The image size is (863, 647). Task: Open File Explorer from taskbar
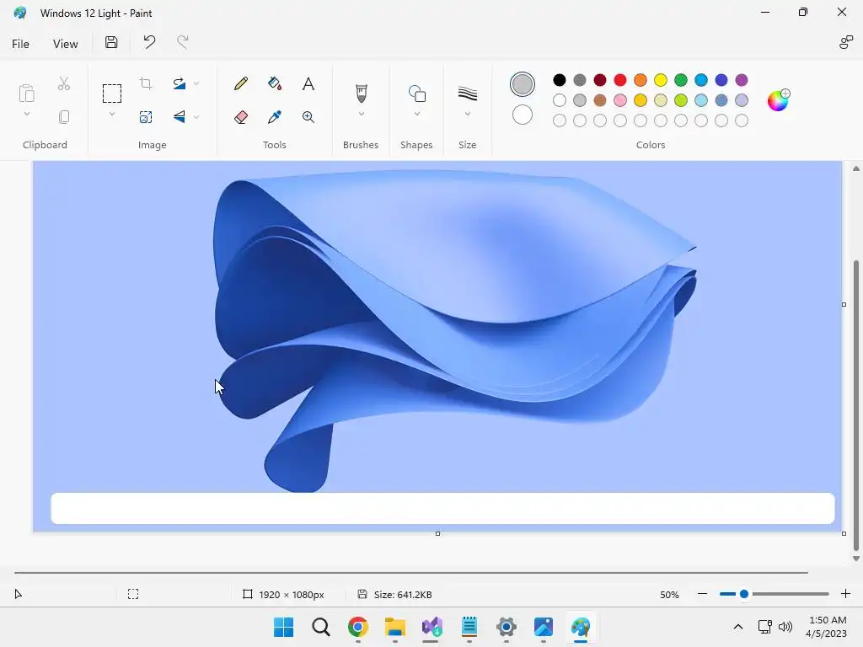[395, 627]
